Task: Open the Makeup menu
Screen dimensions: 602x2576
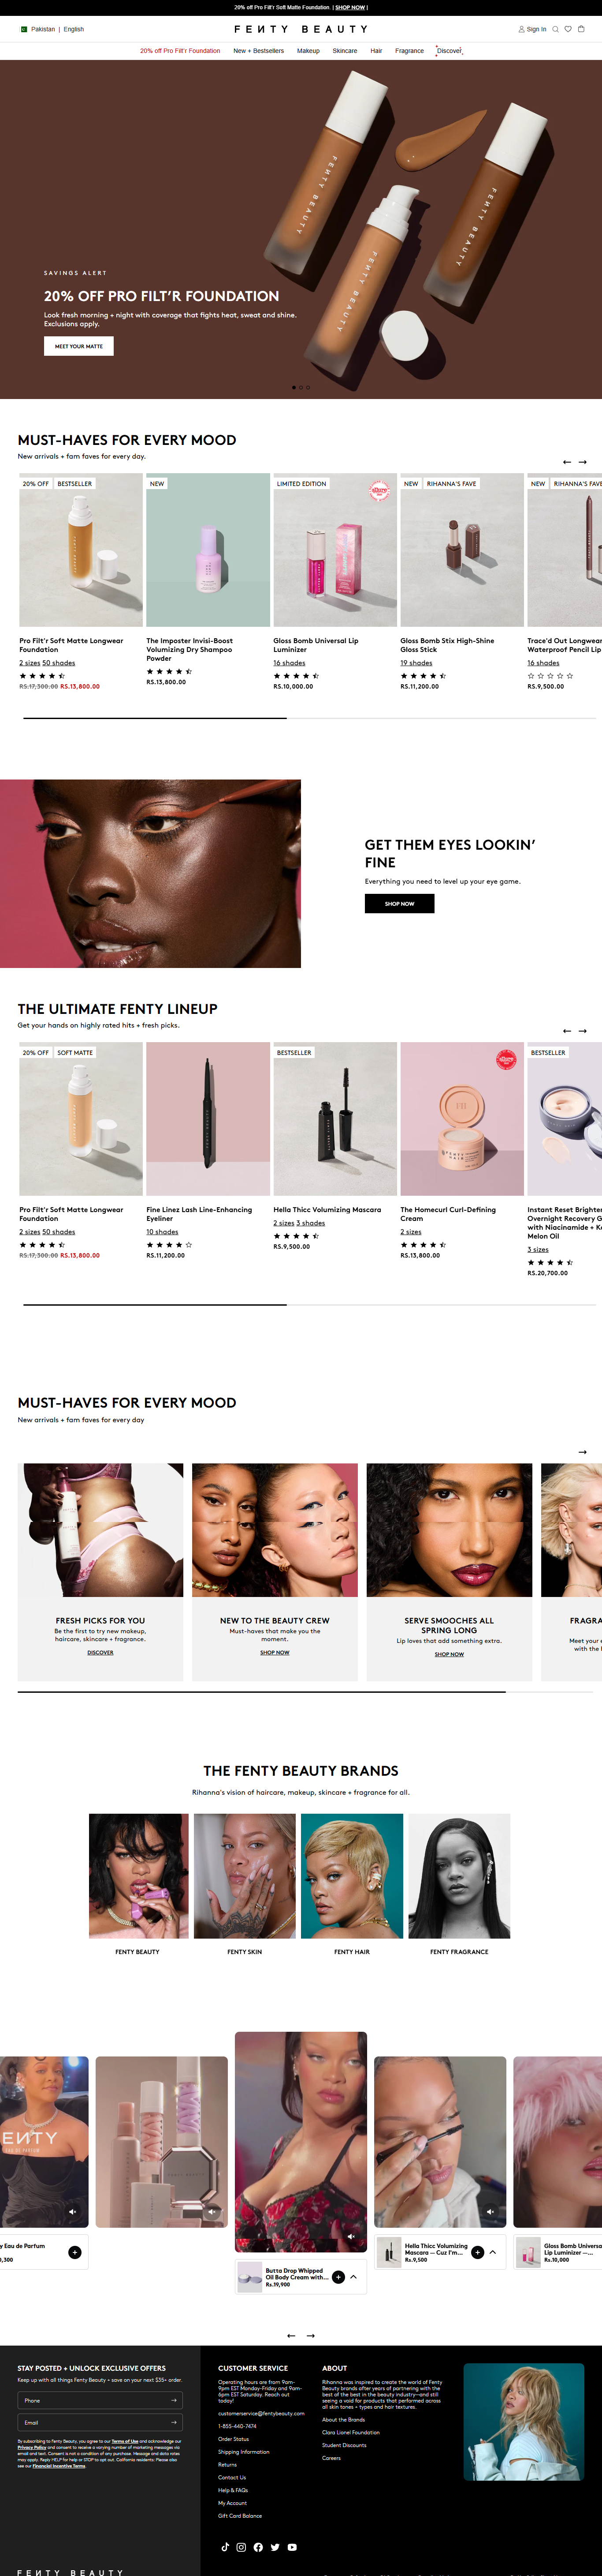Action: pos(308,50)
